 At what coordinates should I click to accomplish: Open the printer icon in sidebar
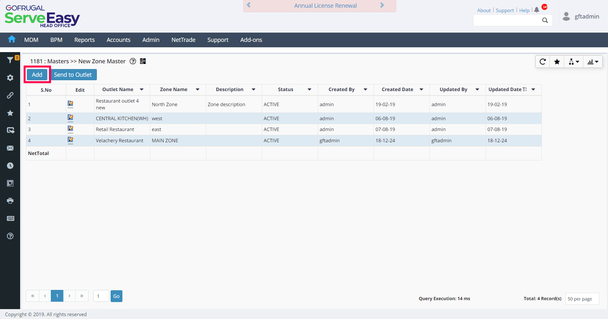[x=10, y=201]
